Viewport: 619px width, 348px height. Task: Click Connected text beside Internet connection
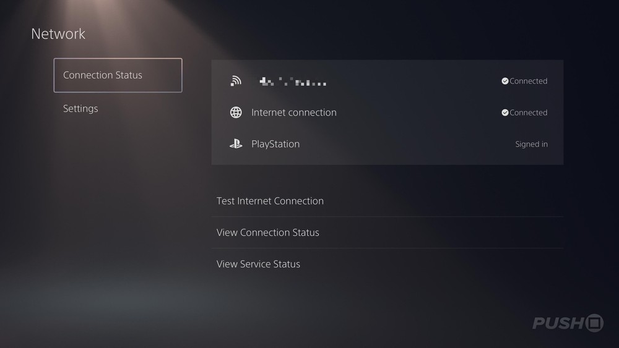click(x=529, y=112)
